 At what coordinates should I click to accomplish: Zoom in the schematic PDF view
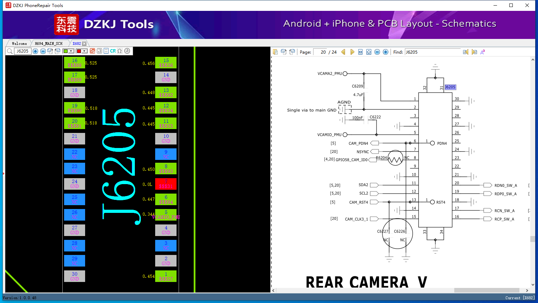click(386, 52)
